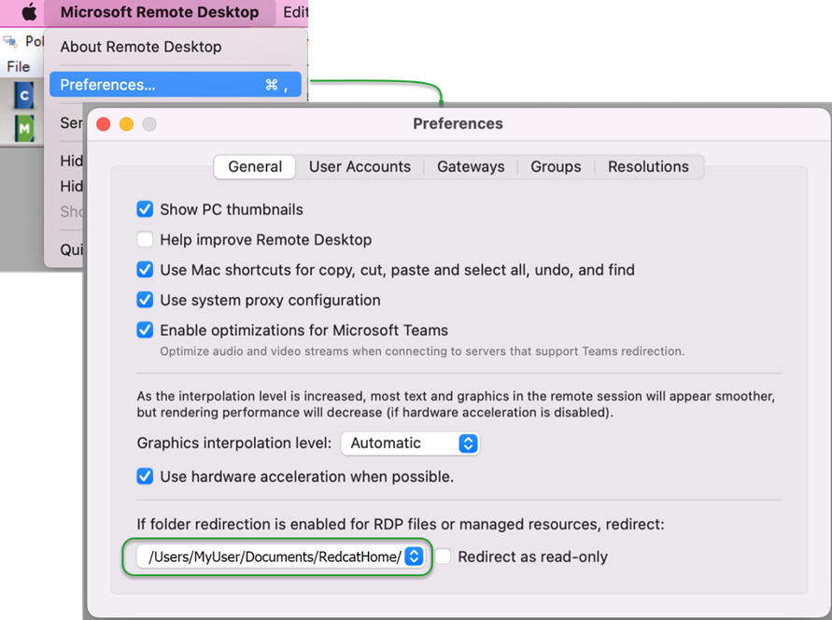The height and width of the screenshot is (620, 832).
Task: Disable Enable optimizations for Microsoft Teams
Action: 145,331
